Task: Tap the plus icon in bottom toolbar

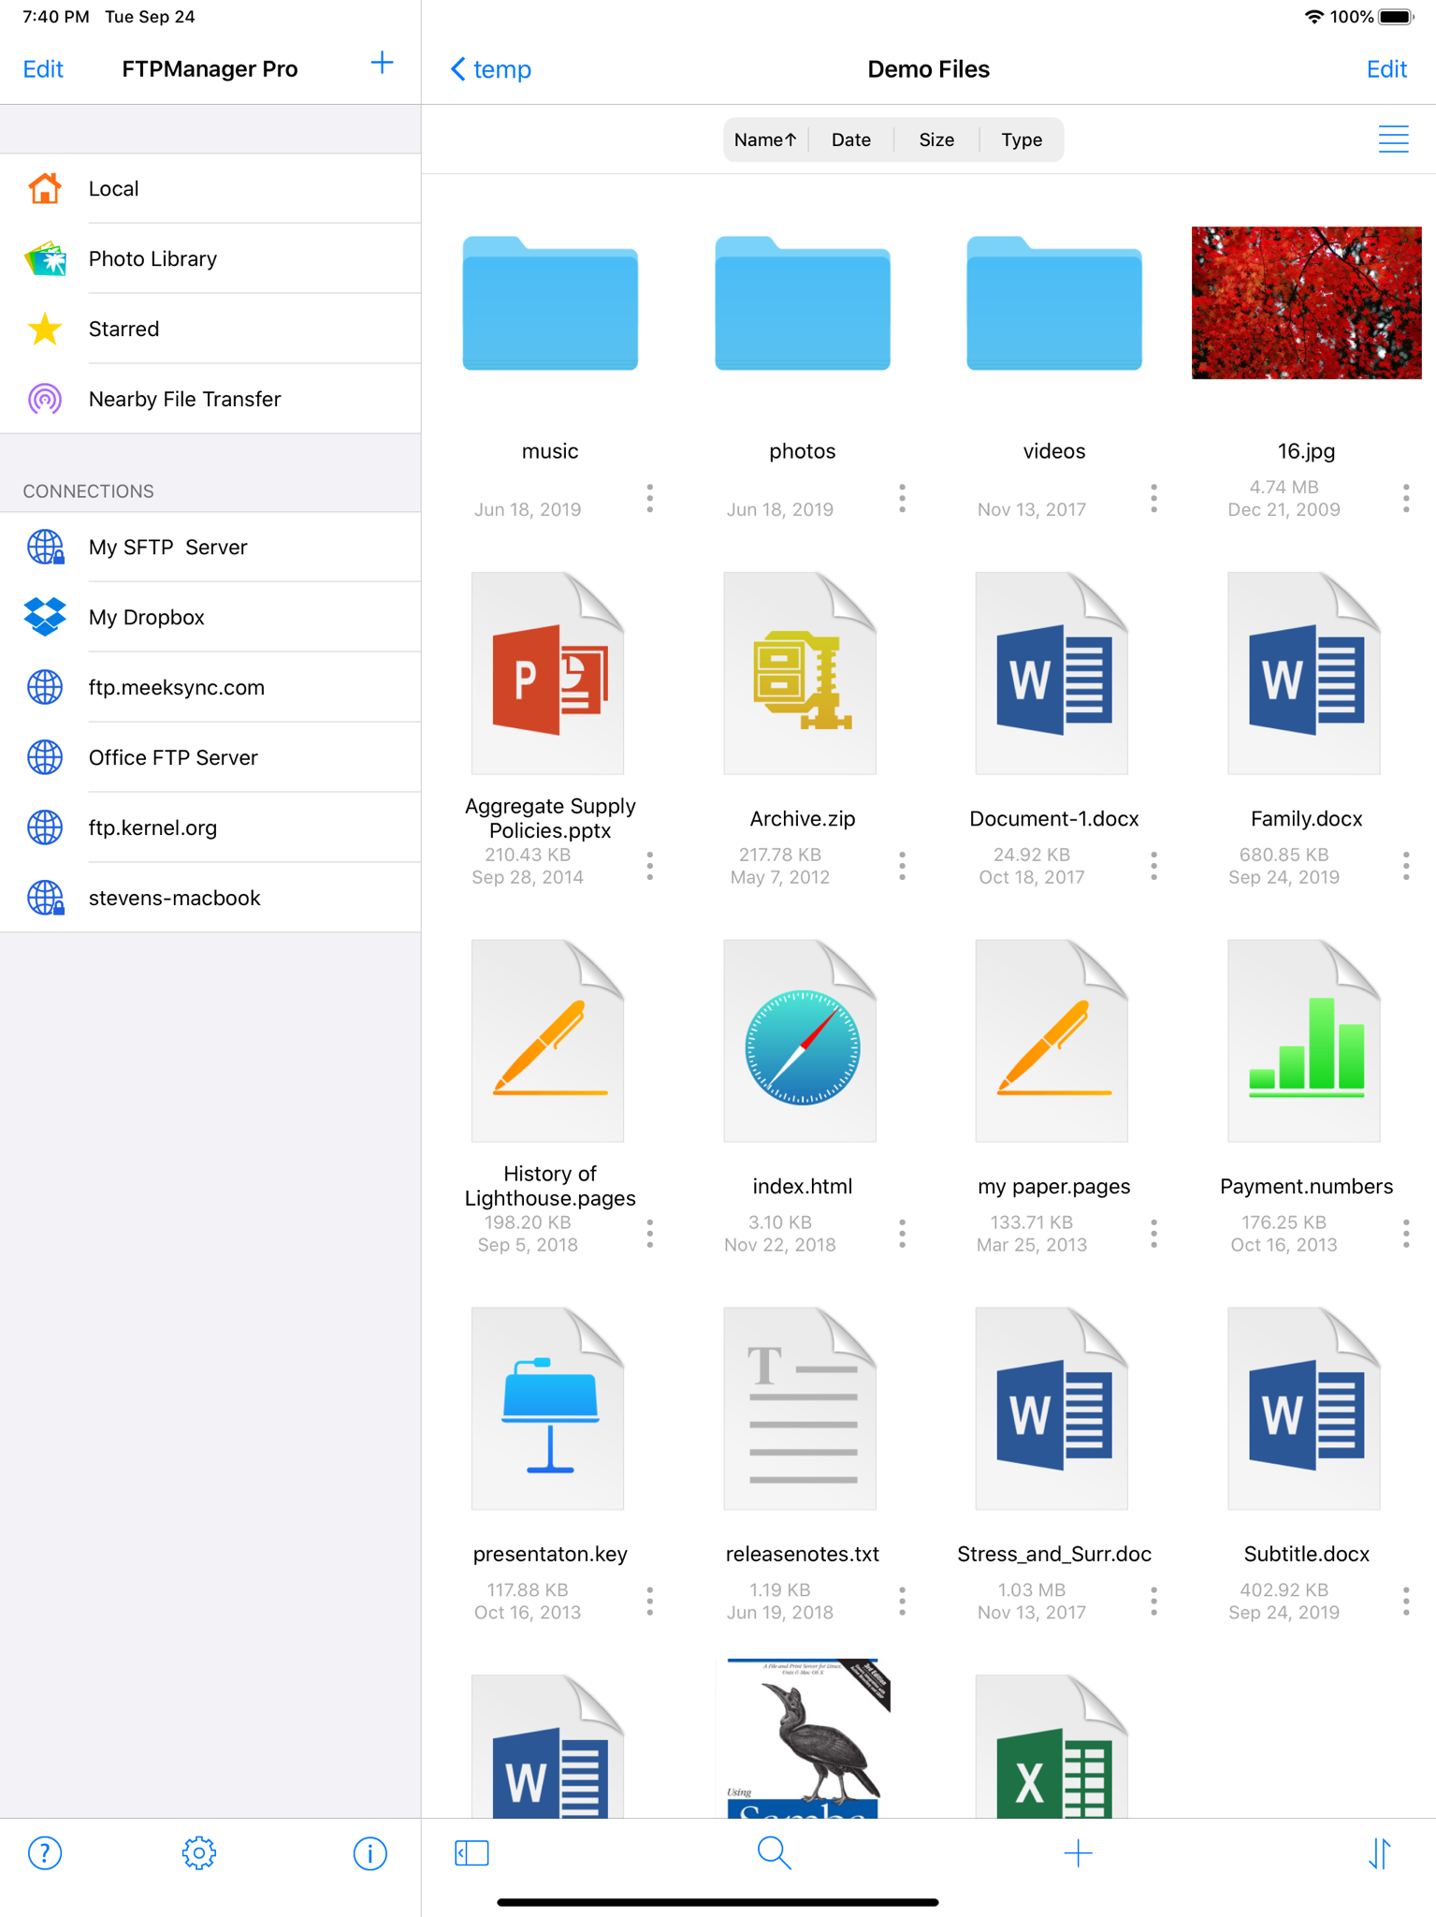Action: click(x=1078, y=1852)
